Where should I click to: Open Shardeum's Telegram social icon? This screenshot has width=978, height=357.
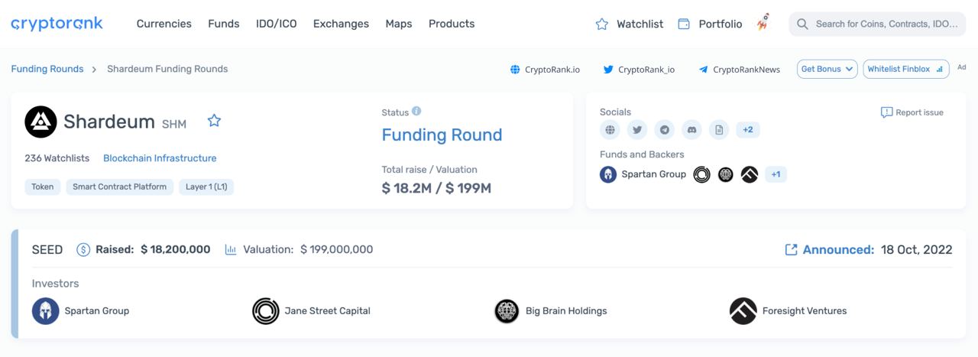click(x=665, y=130)
